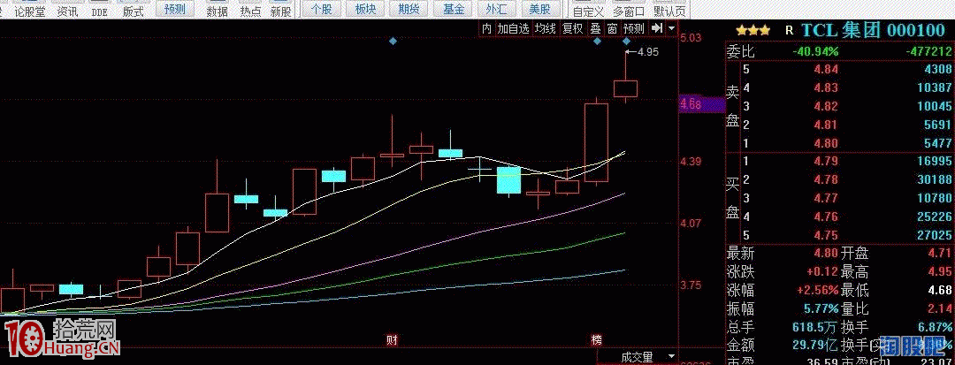Switch to the 基金 tab

(x=453, y=9)
